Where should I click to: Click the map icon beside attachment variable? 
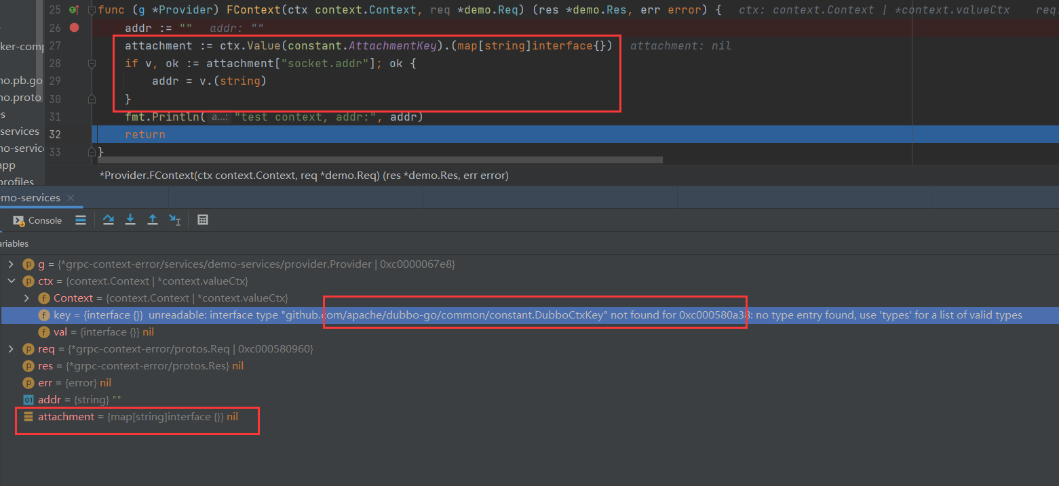(28, 417)
